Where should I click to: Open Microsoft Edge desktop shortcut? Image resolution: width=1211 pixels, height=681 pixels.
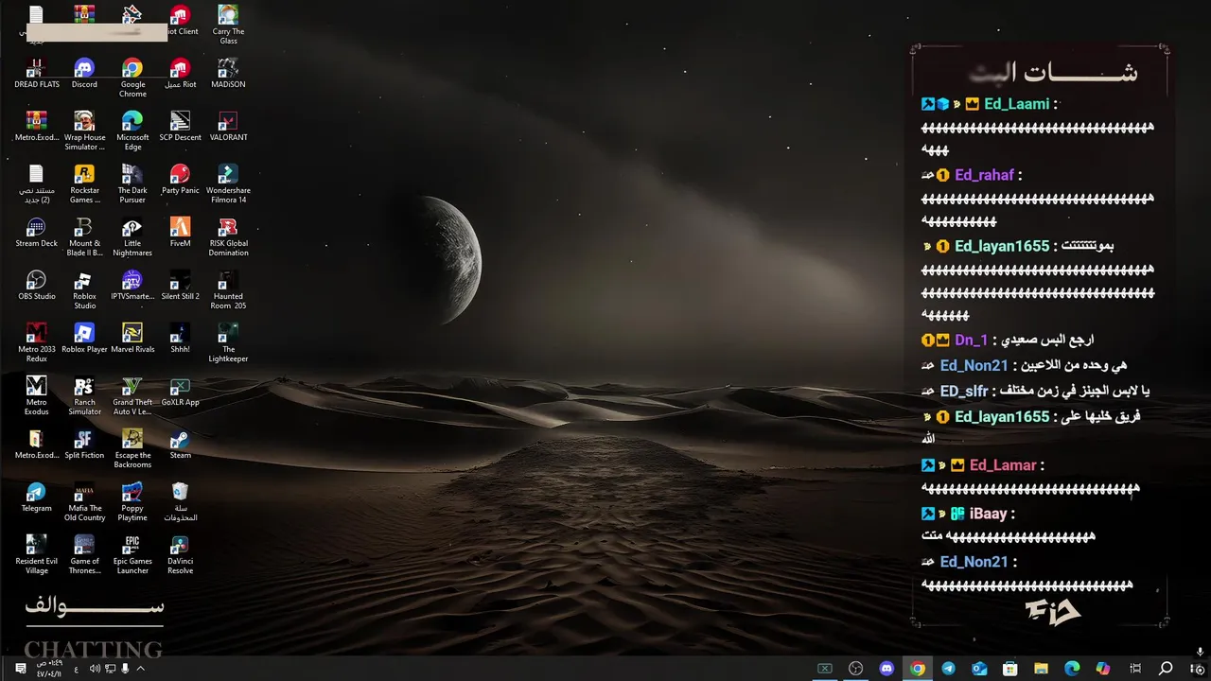(x=132, y=131)
